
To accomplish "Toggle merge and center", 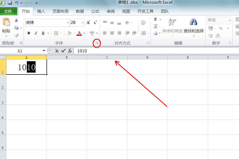I will [x=143, y=33].
